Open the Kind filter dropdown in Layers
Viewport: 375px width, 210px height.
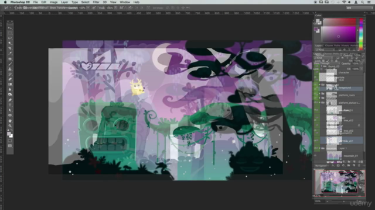(x=325, y=50)
